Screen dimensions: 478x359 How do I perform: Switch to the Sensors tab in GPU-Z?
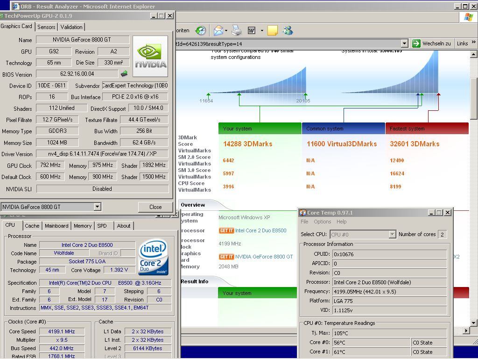(x=46, y=27)
